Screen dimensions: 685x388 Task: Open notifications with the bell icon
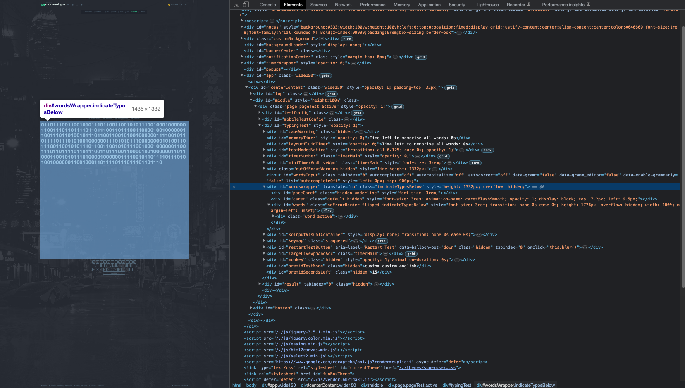coord(181,5)
